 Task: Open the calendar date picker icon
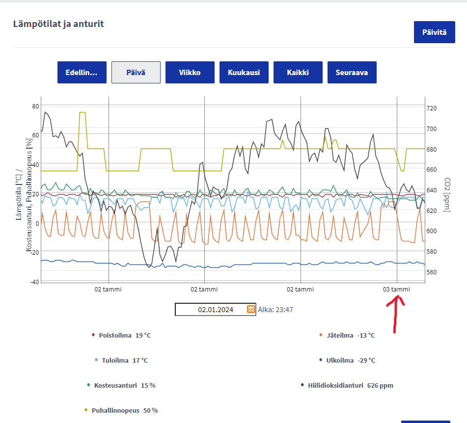coord(250,309)
